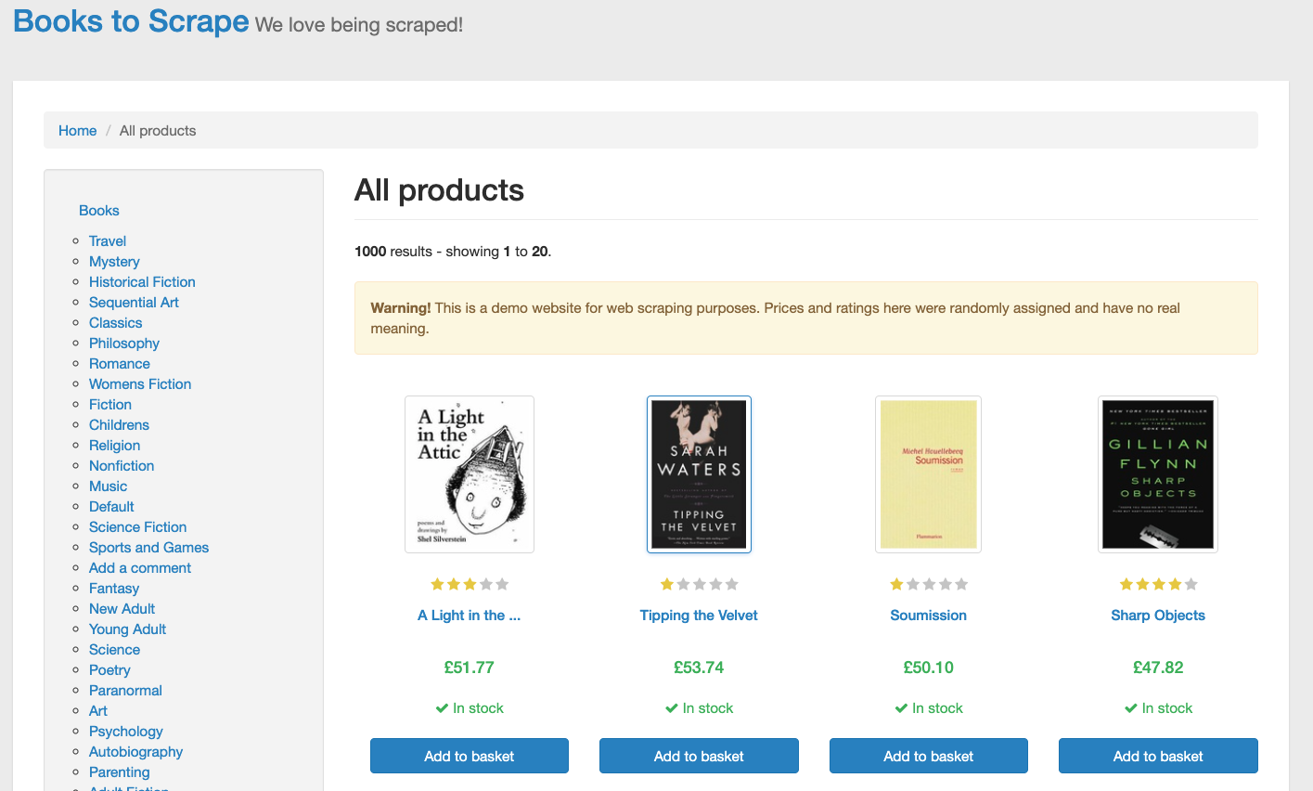Open the Travel category

107,240
